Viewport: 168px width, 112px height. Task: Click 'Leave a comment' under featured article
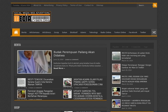72,60
